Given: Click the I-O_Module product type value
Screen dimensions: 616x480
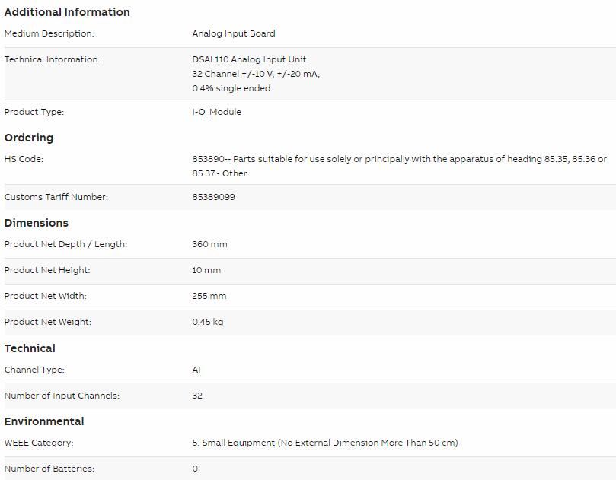Looking at the screenshot, I should [216, 112].
